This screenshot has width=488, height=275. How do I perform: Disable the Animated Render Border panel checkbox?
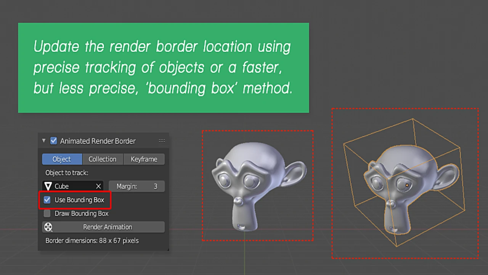point(54,141)
